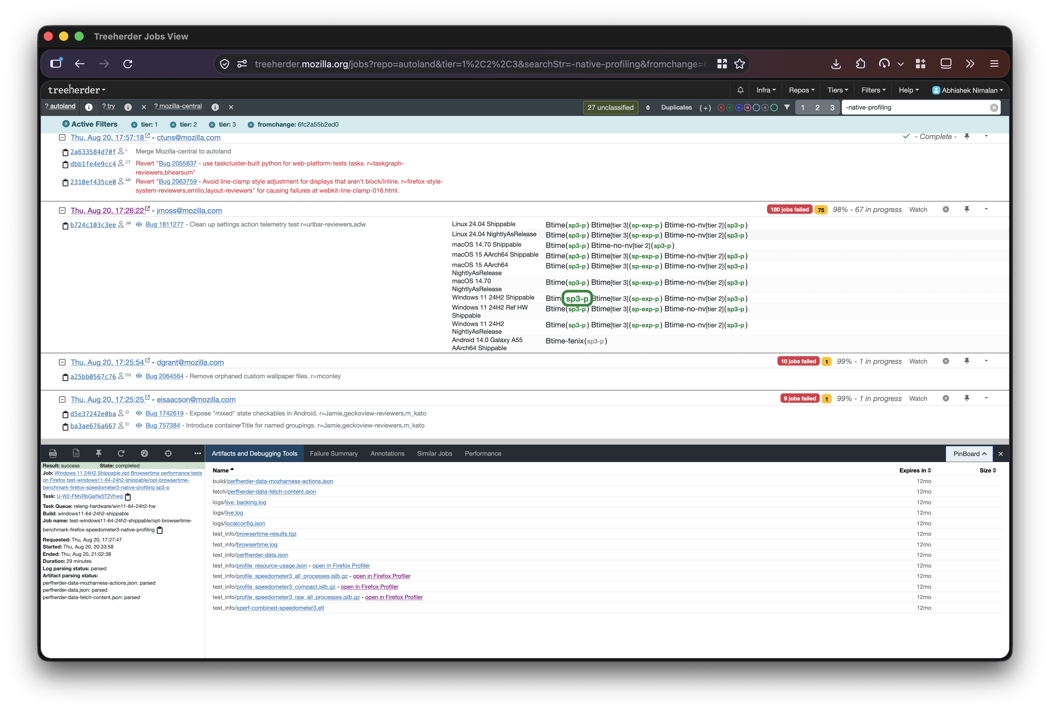1050x711 pixels.
Task: Open the raw log document icon
Action: (x=76, y=453)
